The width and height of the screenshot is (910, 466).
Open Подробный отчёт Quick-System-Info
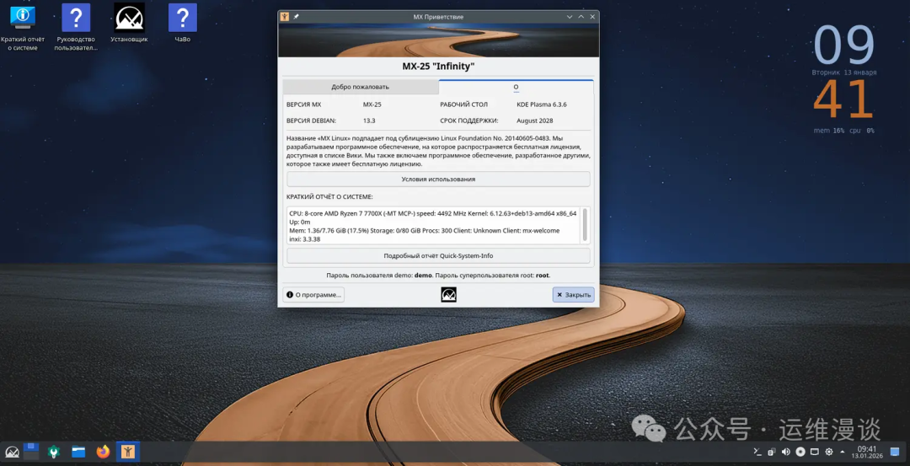438,256
